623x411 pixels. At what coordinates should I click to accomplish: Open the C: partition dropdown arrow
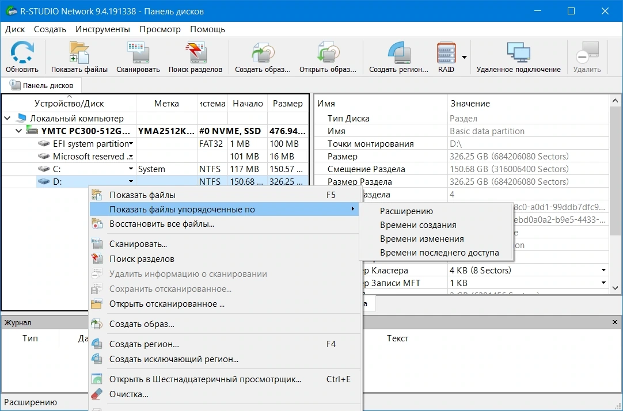point(131,169)
